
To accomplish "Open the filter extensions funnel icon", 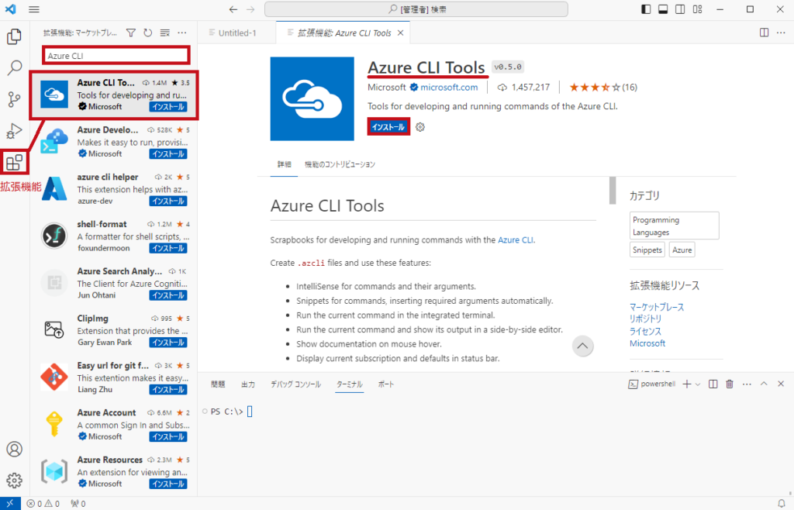I will (133, 33).
